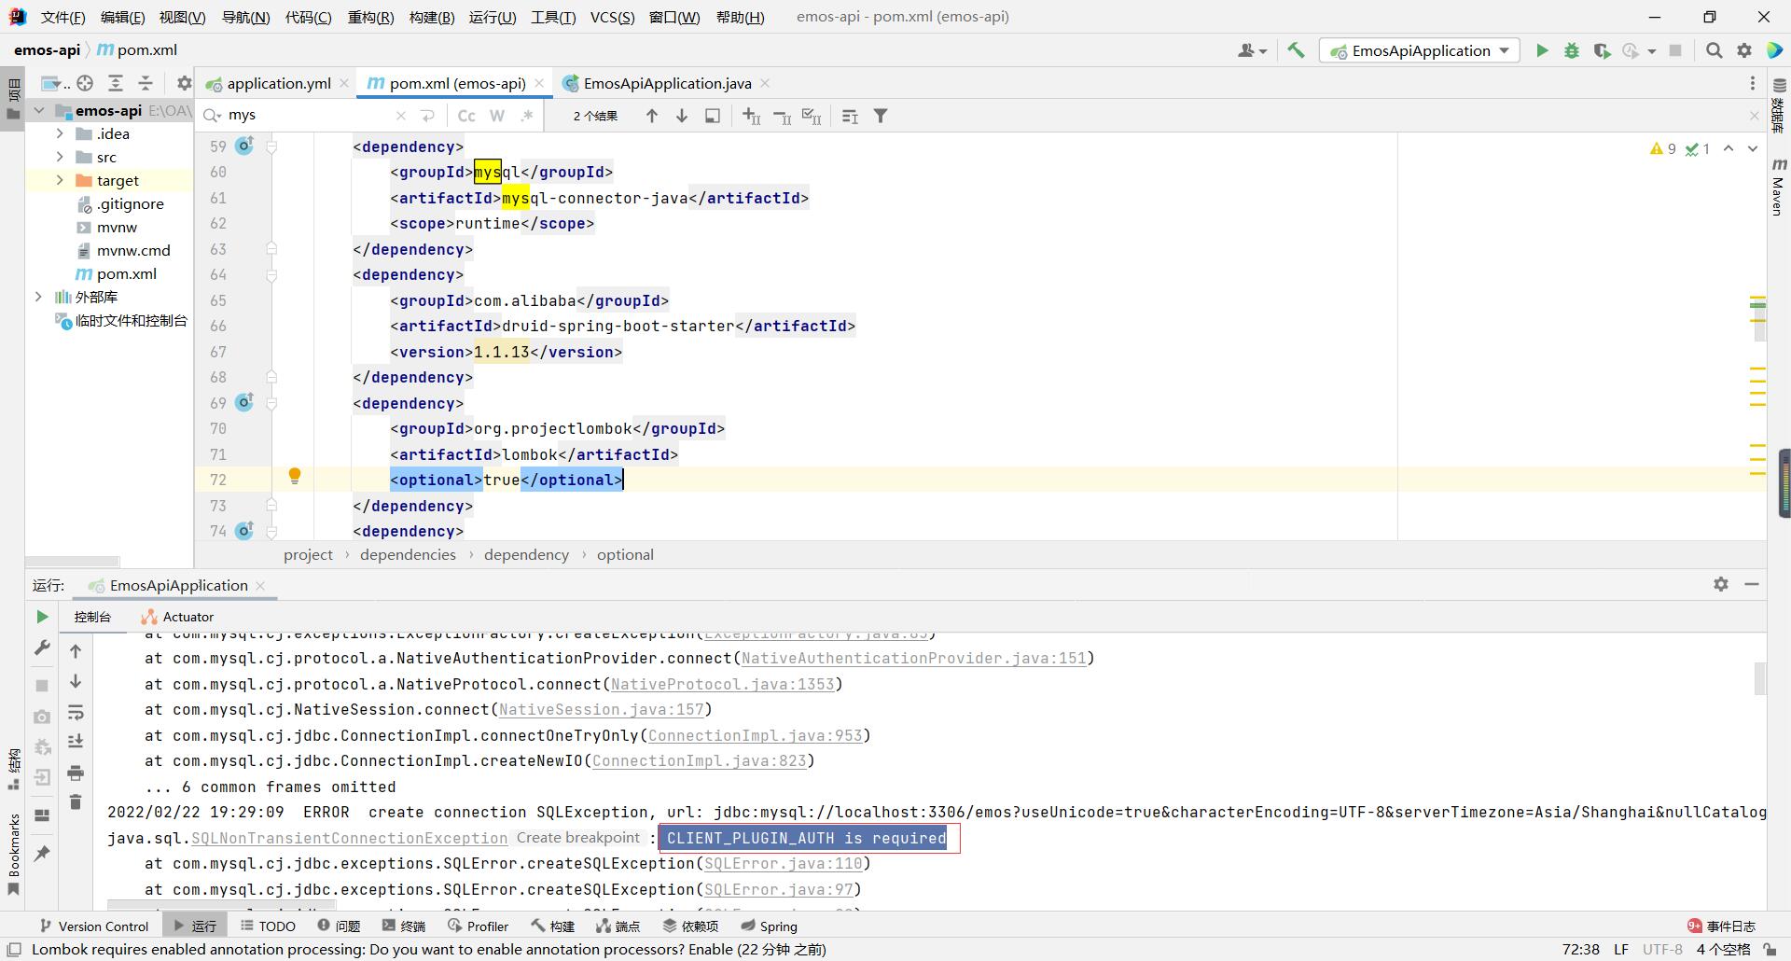
Task: Switch to the EmosApiApplication.java tab
Action: pyautogui.click(x=667, y=83)
